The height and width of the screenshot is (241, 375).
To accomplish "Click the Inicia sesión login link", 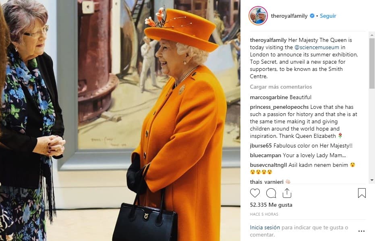I will (x=265, y=227).
